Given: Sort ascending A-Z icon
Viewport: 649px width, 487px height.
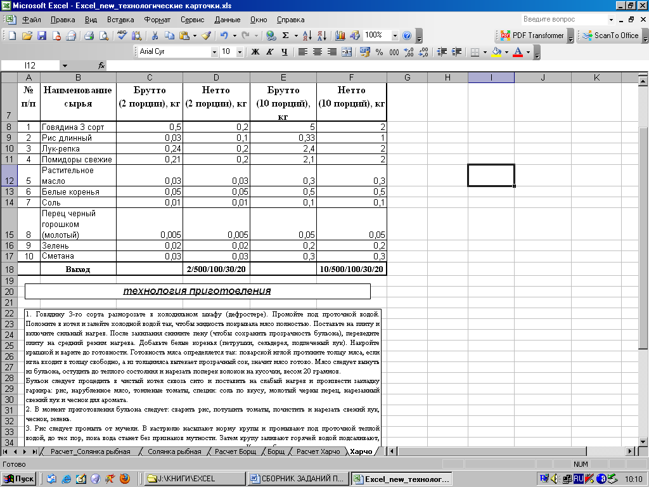Looking at the screenshot, I should click(x=307, y=36).
